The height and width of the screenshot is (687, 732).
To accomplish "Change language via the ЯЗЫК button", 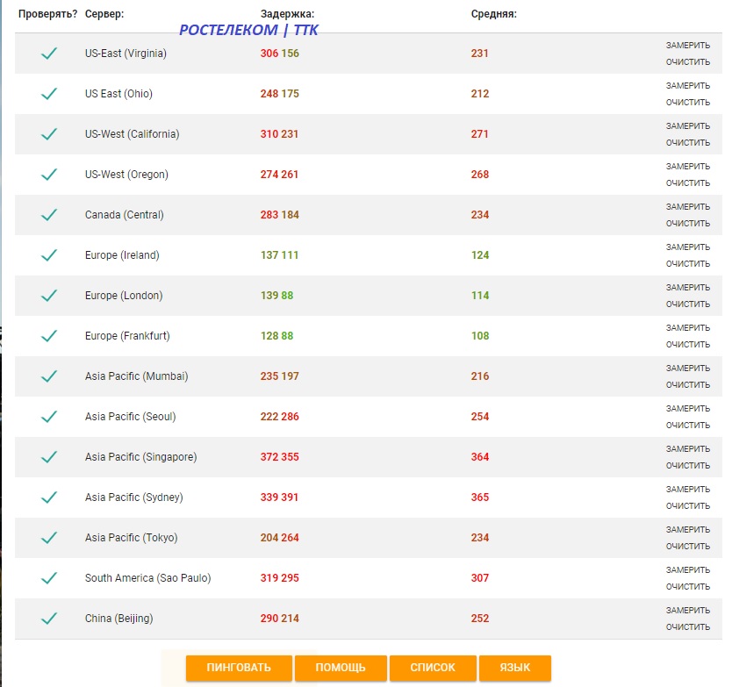I will click(515, 668).
